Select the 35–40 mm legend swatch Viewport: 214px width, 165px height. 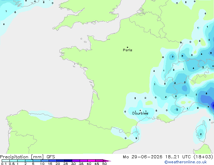(83, 161)
